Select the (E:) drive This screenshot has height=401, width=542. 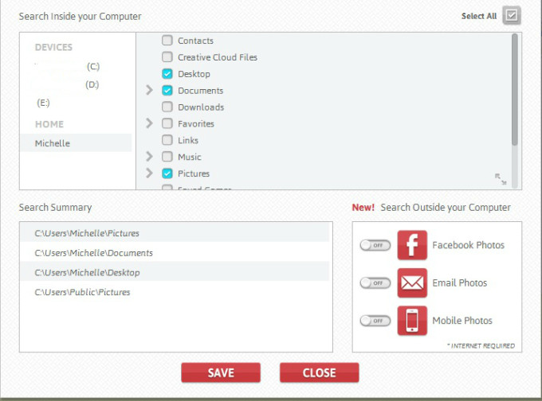click(x=43, y=103)
